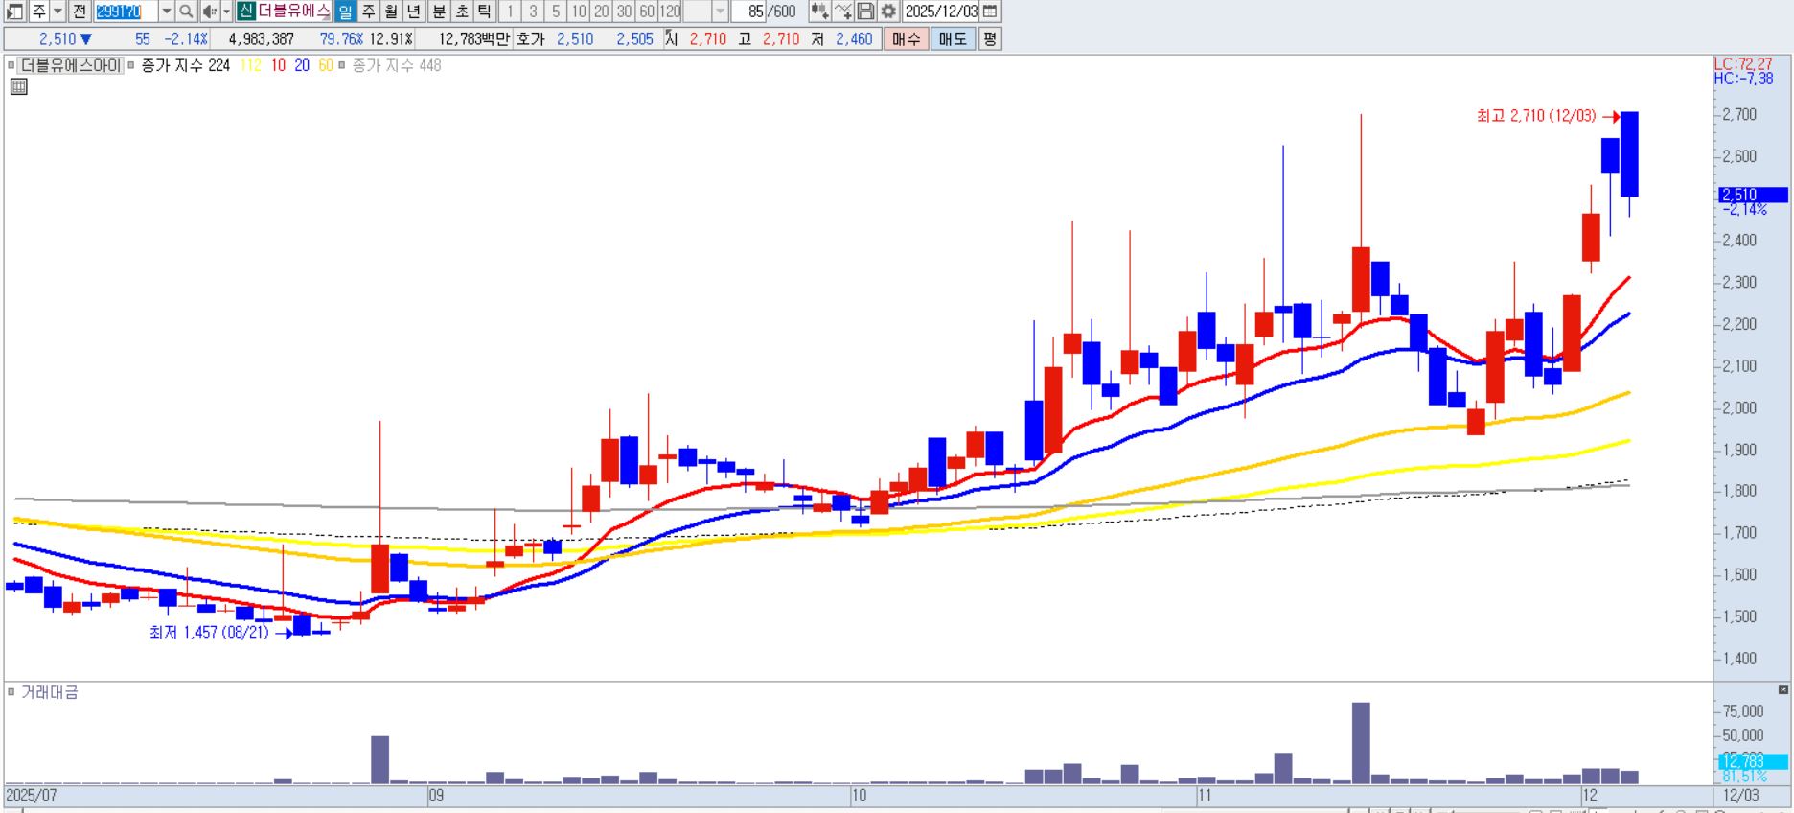Image resolution: width=1794 pixels, height=813 pixels.
Task: Close the 거래대금 volume panel
Action: [x=1782, y=690]
